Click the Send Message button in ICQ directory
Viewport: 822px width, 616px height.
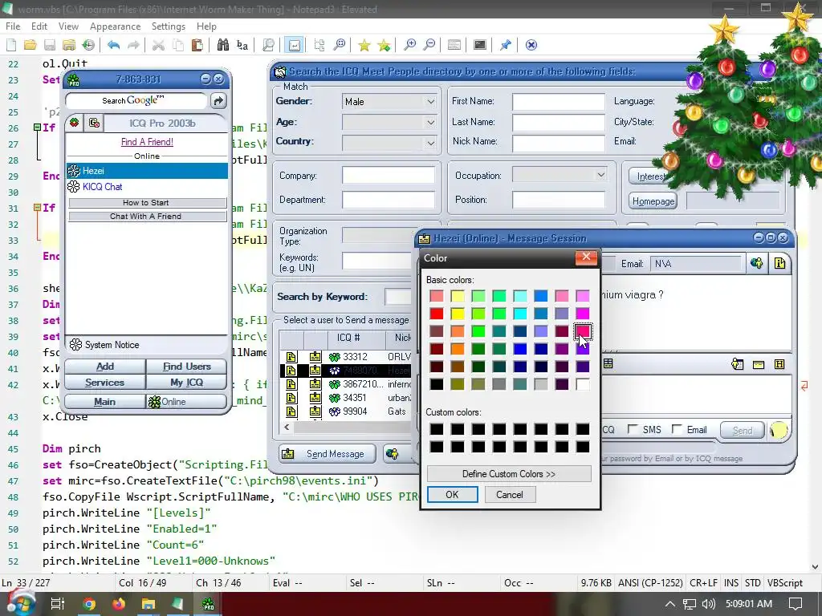pyautogui.click(x=328, y=454)
